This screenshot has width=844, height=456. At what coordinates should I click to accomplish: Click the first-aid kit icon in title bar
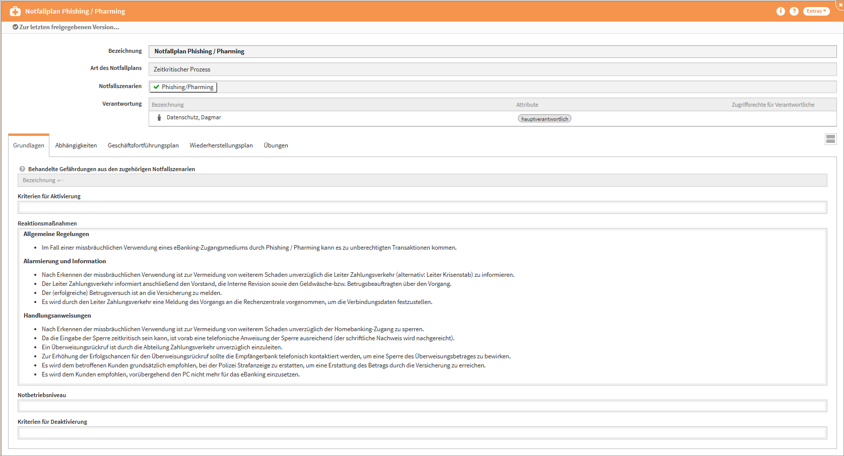(15, 11)
